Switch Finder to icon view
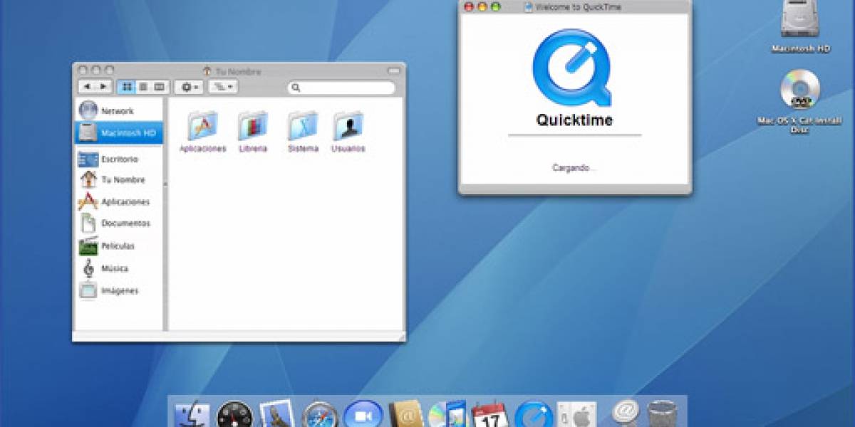Viewport: 855px width, 427px height. pyautogui.click(x=126, y=87)
